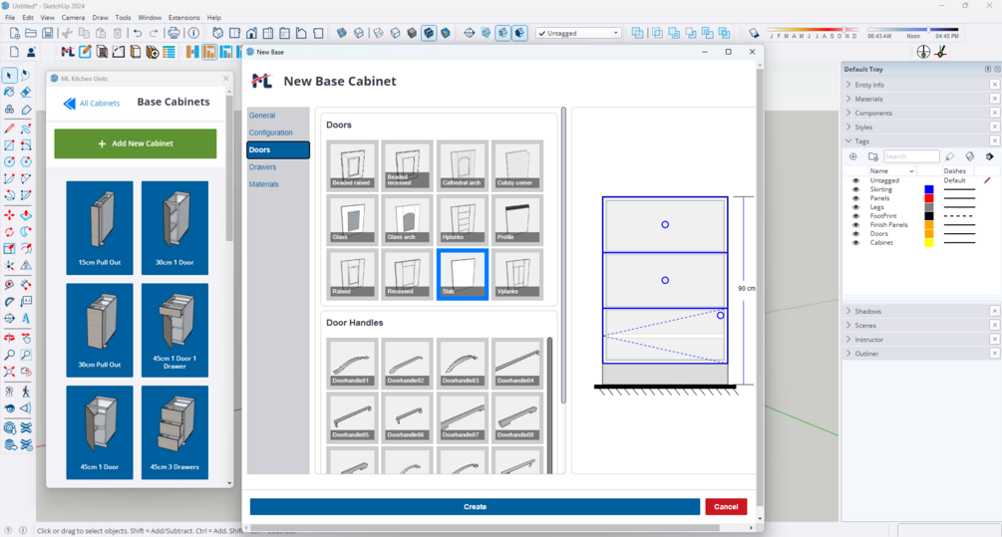1002x537 pixels.
Task: Click the Add Tag Folder icon
Action: tap(873, 156)
